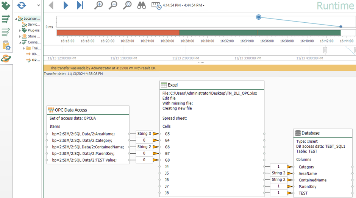Click the Category OPC item

(x=82, y=140)
